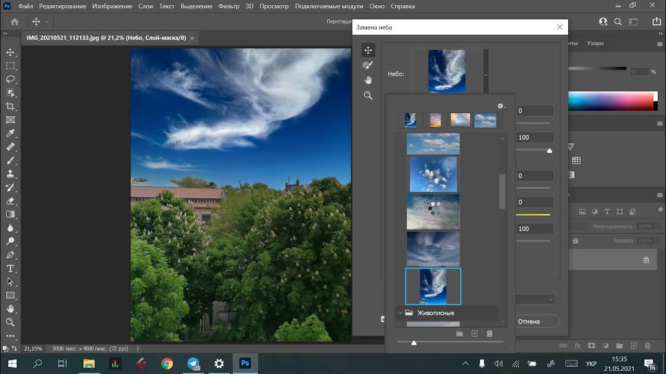
Task: Select the Crop tool
Action: 10,106
